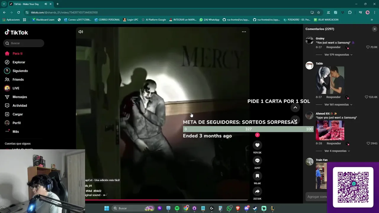Follow the creator with the red plus
The width and height of the screenshot is (379, 213).
[x=257, y=135]
